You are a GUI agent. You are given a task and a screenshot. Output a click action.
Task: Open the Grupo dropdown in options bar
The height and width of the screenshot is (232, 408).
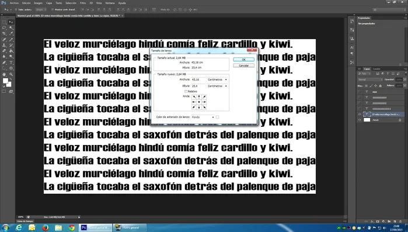point(41,9)
